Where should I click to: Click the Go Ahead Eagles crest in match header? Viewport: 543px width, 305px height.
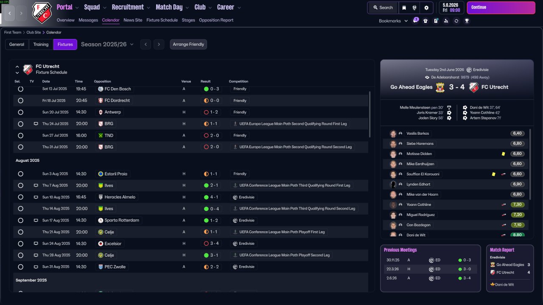440,87
